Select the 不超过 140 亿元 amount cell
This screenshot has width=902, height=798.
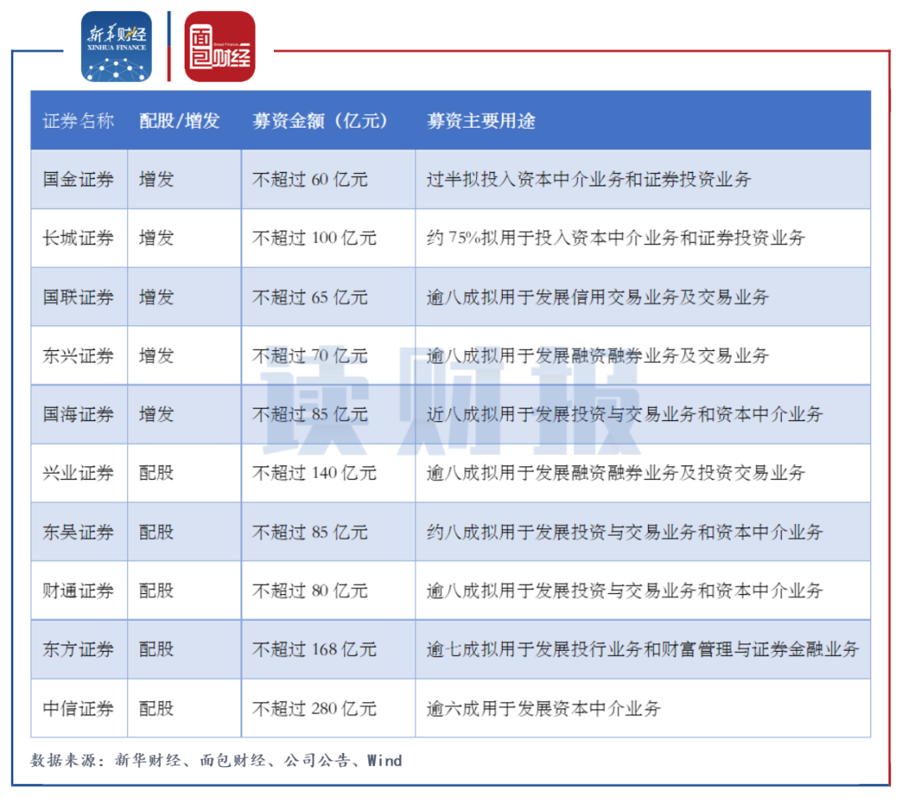tap(314, 473)
